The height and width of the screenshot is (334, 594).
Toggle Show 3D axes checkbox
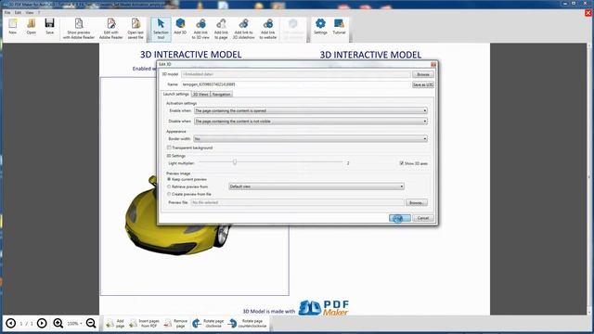coord(402,163)
